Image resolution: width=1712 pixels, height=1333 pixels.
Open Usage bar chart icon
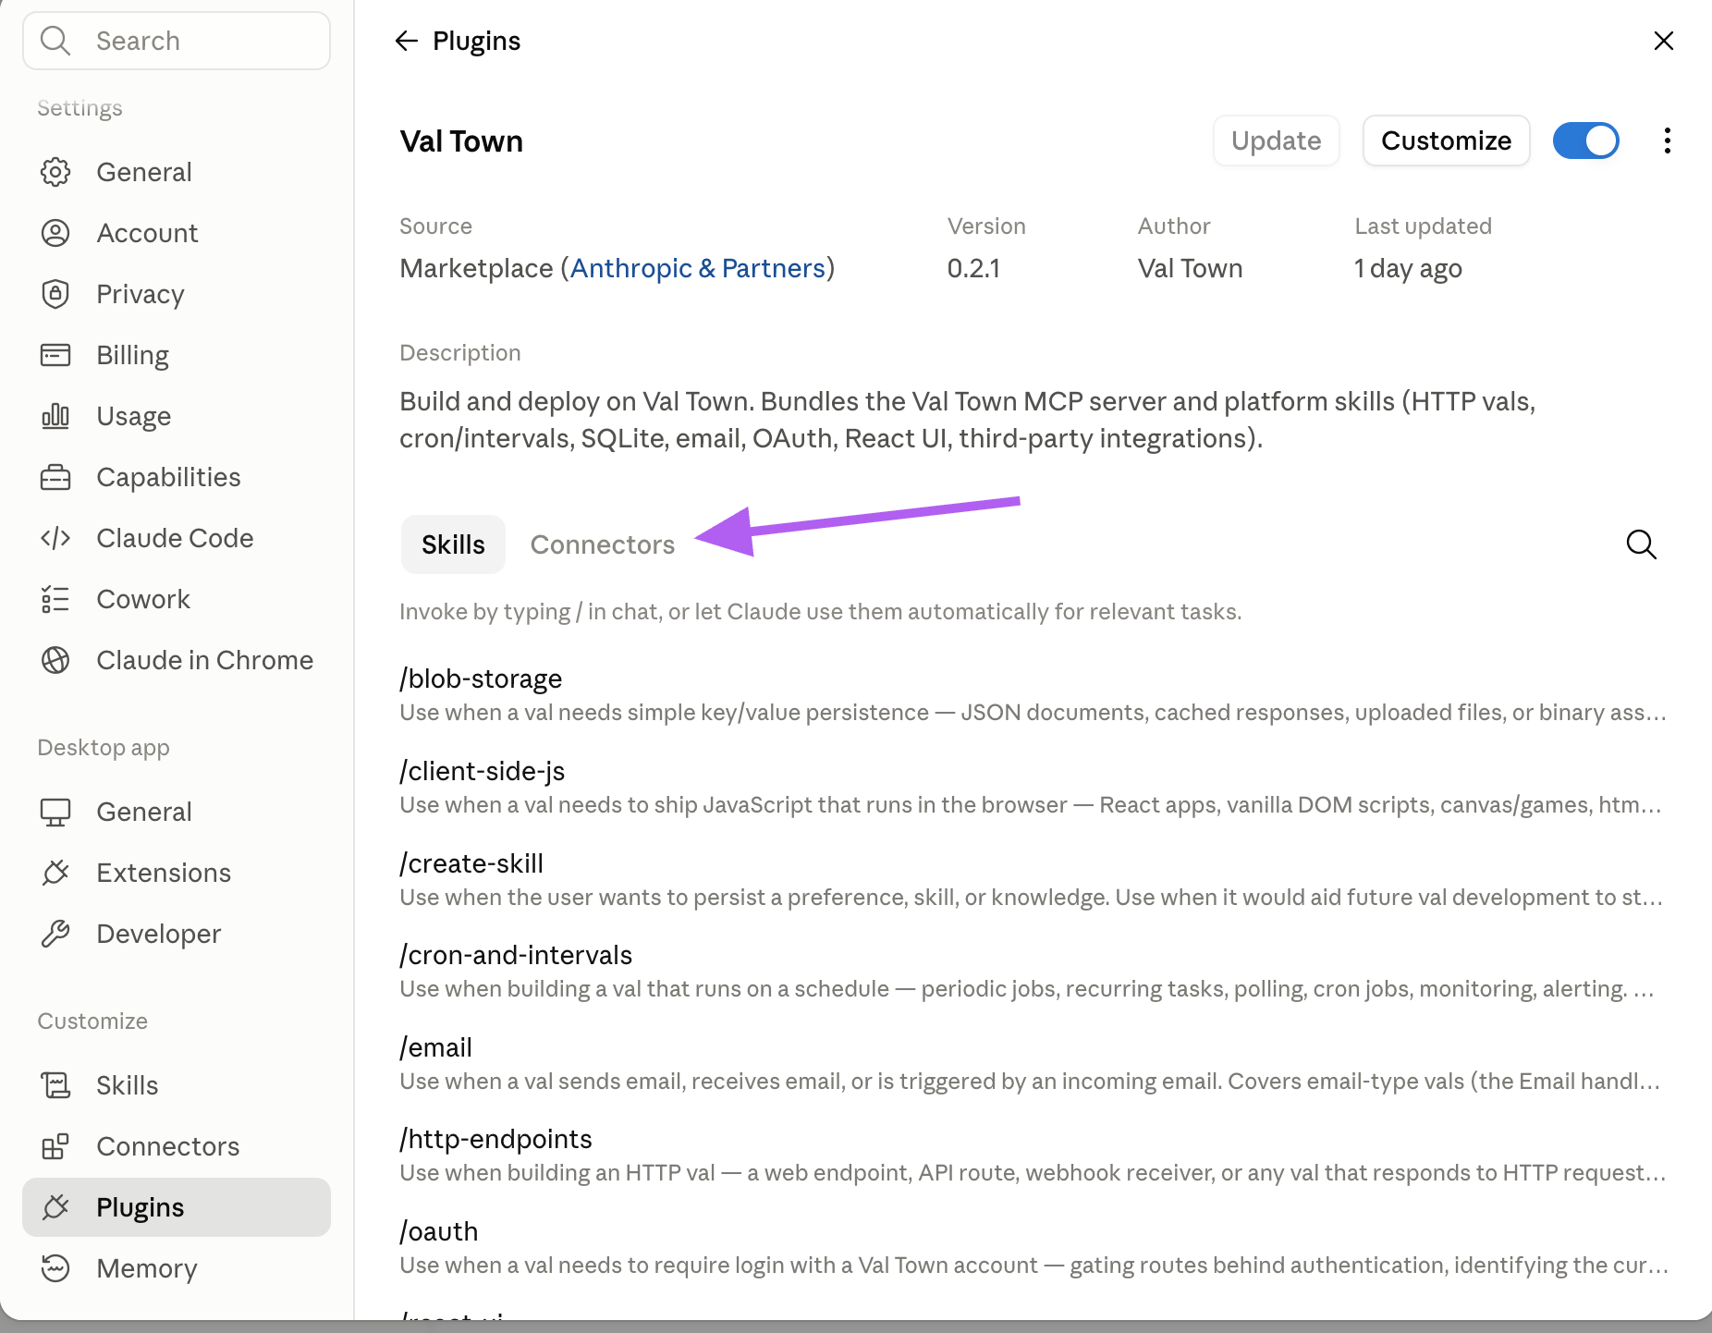pos(55,416)
